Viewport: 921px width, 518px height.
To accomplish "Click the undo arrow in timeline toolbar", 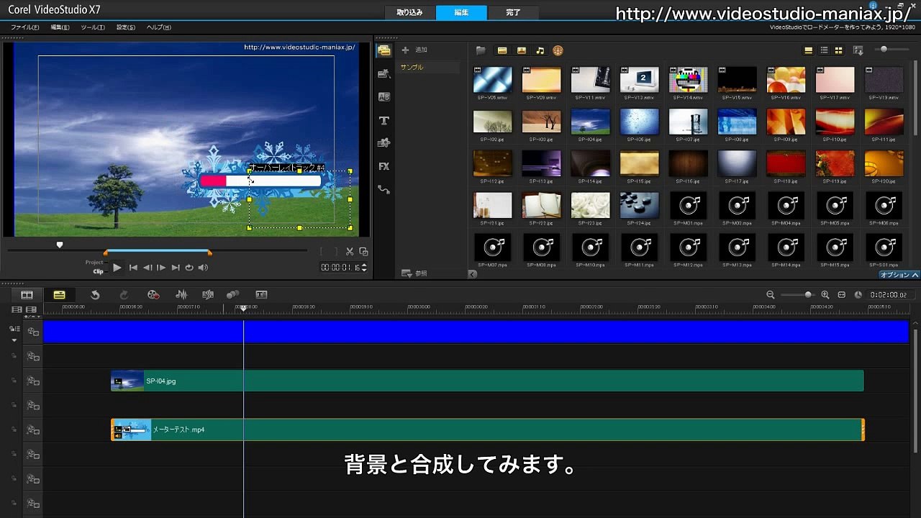I will point(95,295).
